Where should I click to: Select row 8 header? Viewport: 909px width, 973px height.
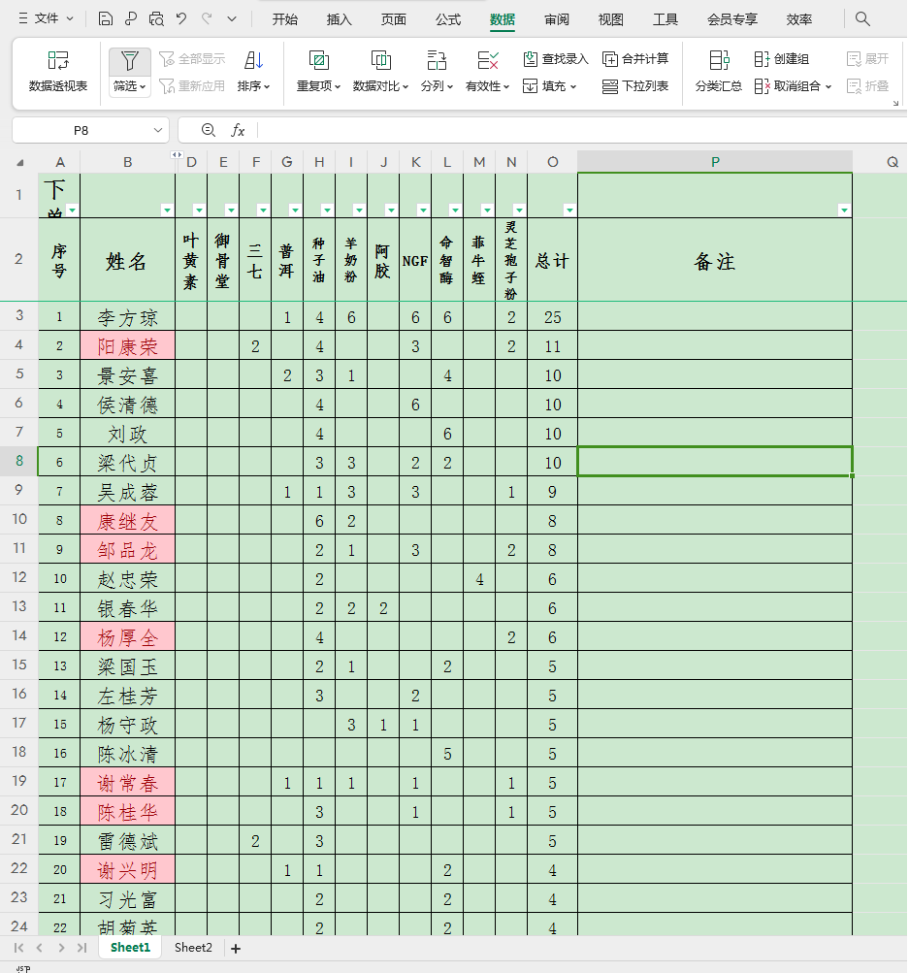coord(19,461)
